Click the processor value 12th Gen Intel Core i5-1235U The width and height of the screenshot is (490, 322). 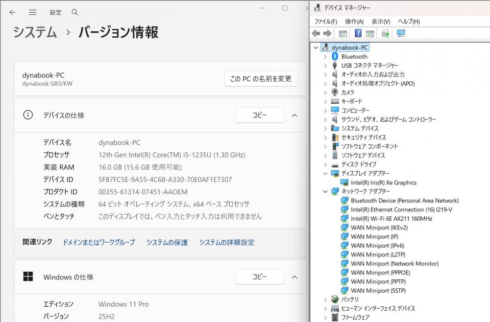[x=171, y=155]
